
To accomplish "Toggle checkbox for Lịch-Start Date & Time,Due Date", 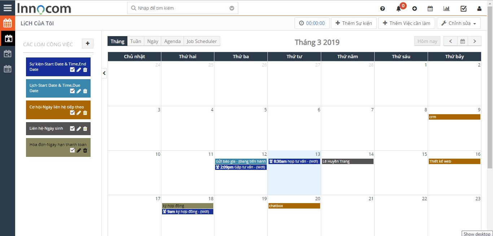I will click(72, 91).
